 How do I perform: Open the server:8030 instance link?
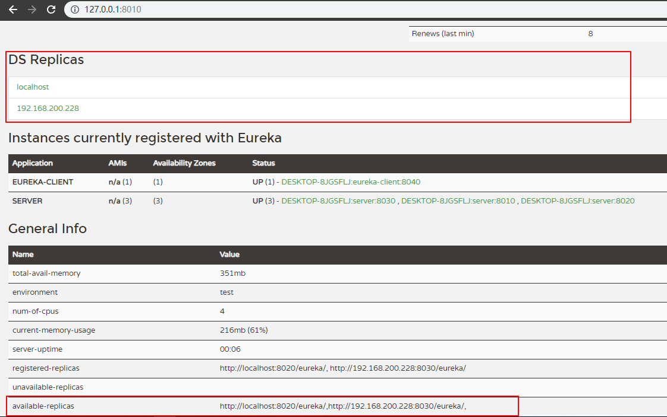[x=338, y=201]
